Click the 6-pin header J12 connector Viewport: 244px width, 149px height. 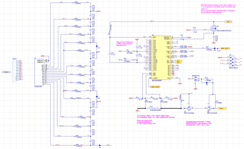(231, 61)
